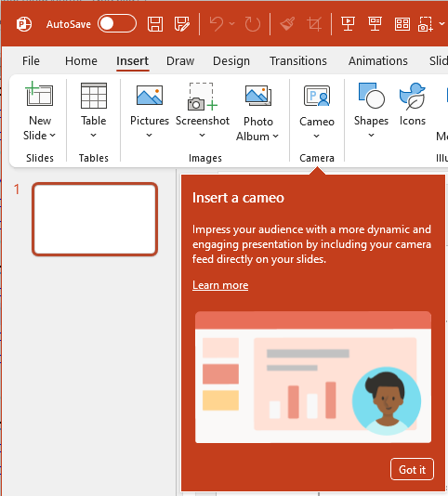Dismiss the tip with Got it
The height and width of the screenshot is (496, 448).
pyautogui.click(x=413, y=469)
